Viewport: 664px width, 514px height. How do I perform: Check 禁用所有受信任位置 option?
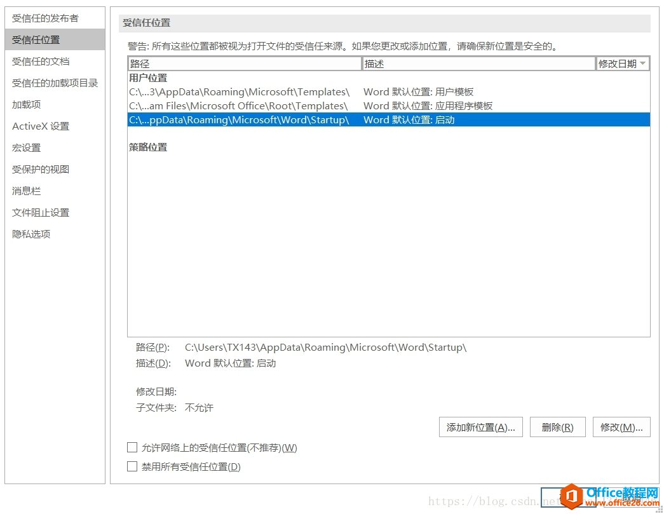pyautogui.click(x=132, y=466)
